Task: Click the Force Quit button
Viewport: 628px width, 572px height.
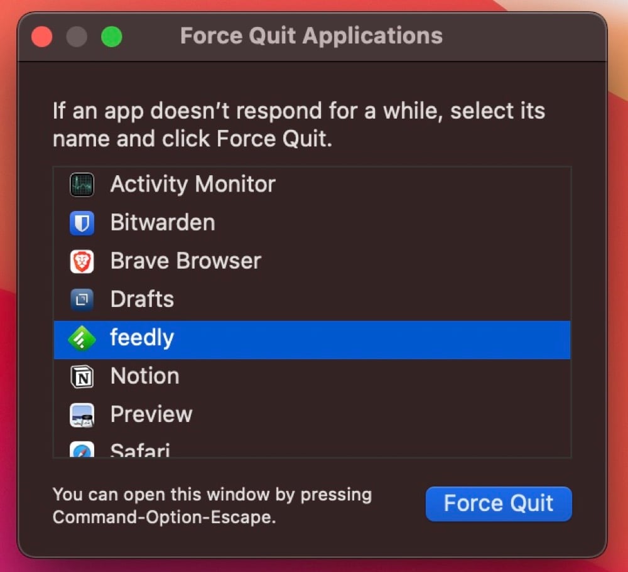Action: [x=499, y=504]
